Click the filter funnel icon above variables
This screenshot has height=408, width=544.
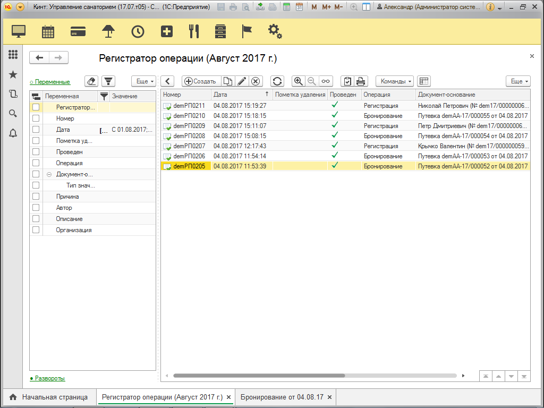pyautogui.click(x=108, y=81)
